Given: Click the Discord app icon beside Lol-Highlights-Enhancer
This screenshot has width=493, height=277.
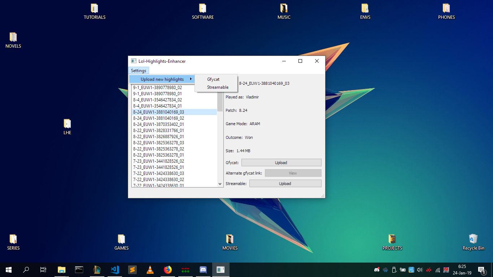Looking at the screenshot, I should (x=203, y=269).
